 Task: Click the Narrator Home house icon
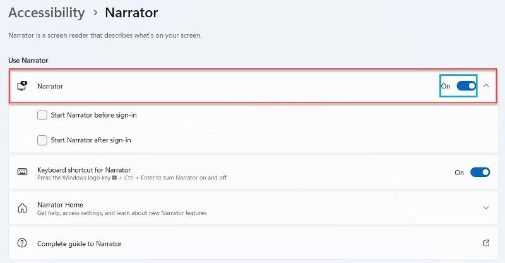point(22,208)
